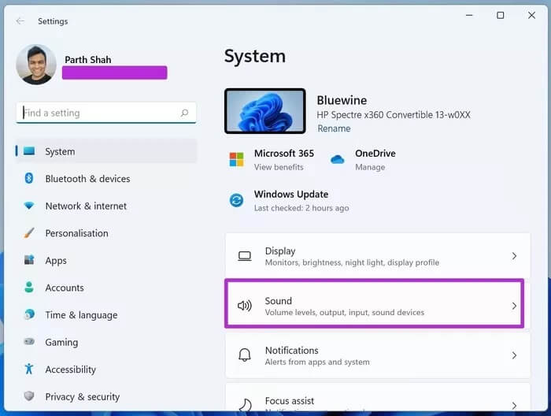Expand Display settings chevron
The image size is (551, 416).
pyautogui.click(x=514, y=256)
